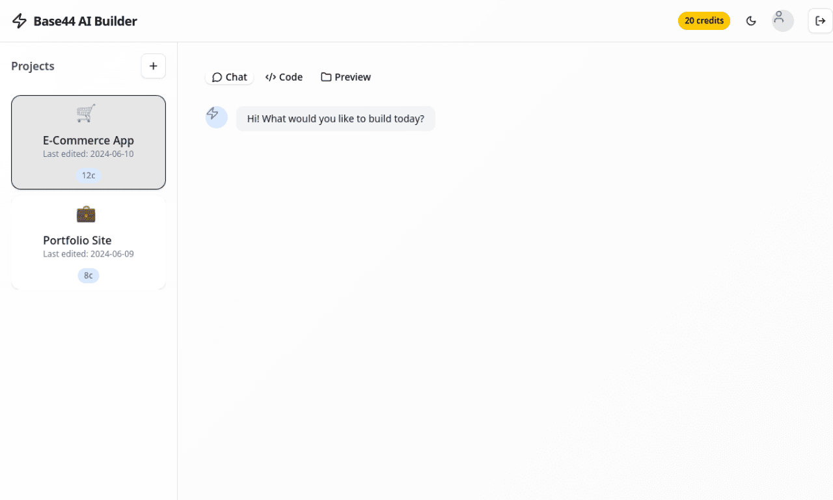Click the briefcase icon on Portfolio Site
This screenshot has width=833, height=500.
(x=86, y=214)
